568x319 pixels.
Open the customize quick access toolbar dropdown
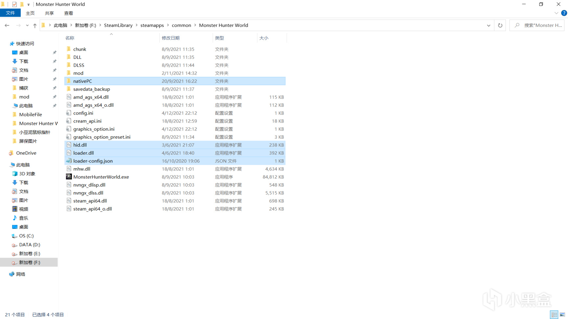[29, 5]
